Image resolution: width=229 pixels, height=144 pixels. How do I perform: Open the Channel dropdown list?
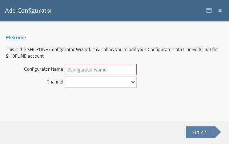pyautogui.click(x=101, y=82)
